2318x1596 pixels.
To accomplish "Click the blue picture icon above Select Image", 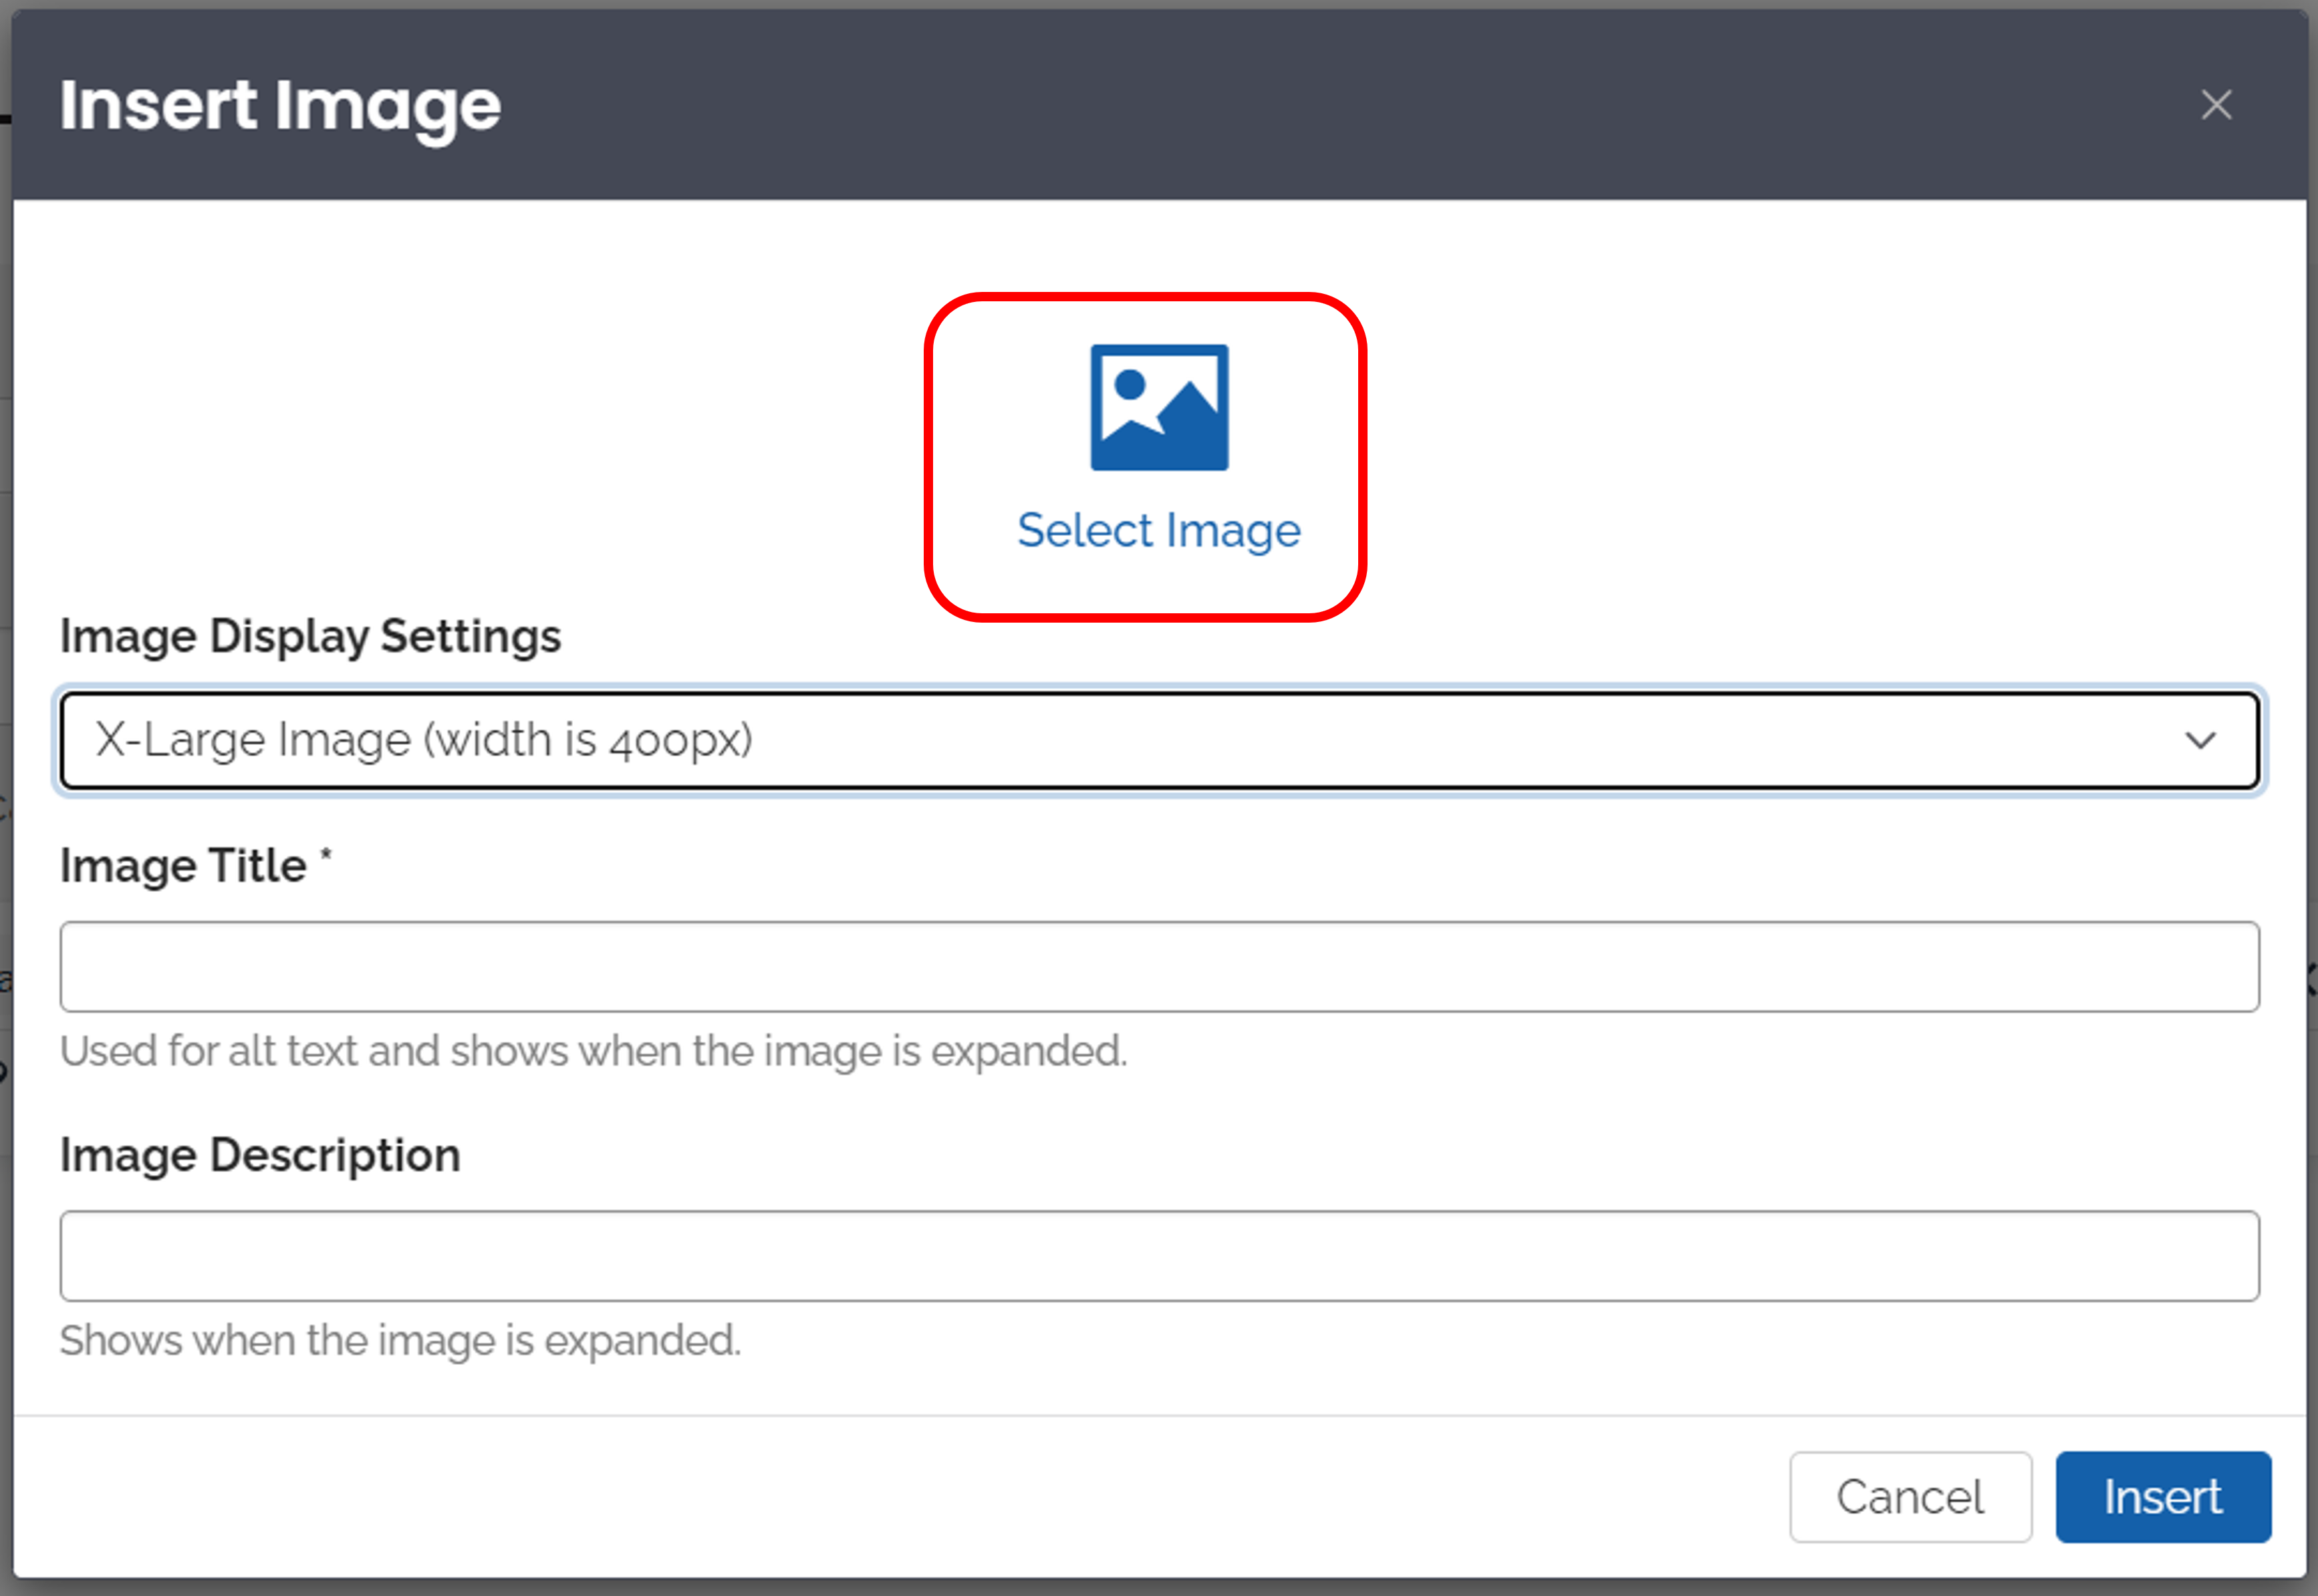I will click(1158, 407).
